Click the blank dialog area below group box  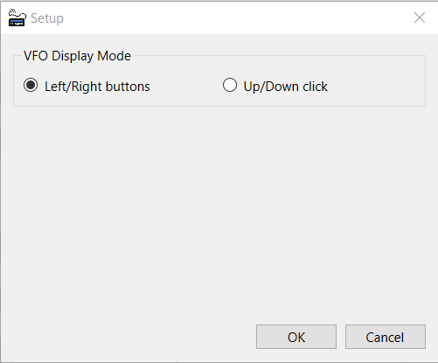point(219,213)
